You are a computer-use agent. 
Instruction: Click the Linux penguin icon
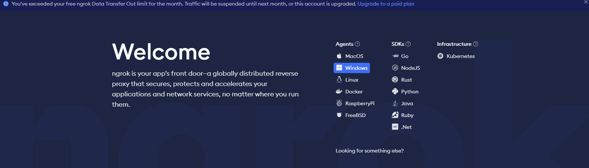click(x=339, y=80)
